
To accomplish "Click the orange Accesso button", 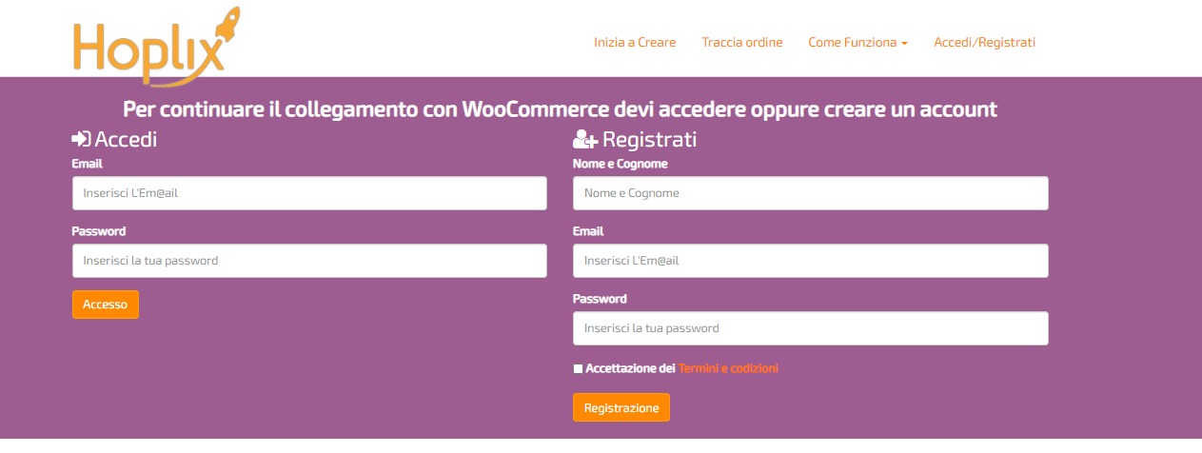I will click(x=106, y=305).
